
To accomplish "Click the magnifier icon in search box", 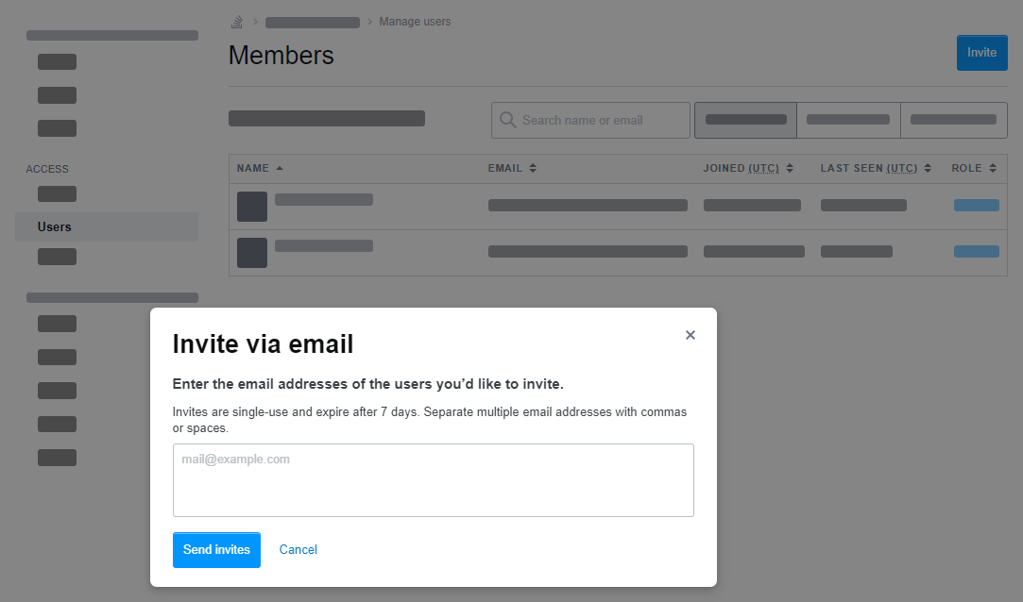I will coord(507,120).
